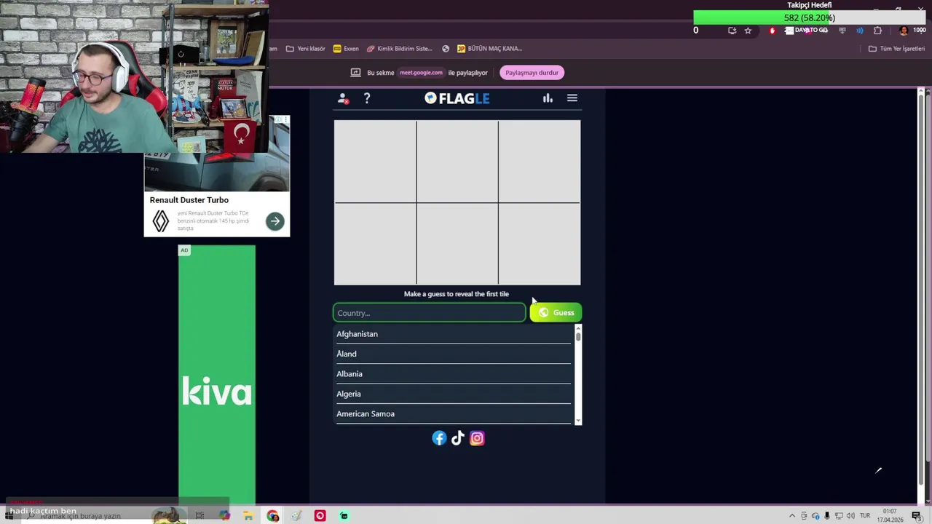The height and width of the screenshot is (524, 932).
Task: Click the FLAGLE logo title
Action: coord(457,98)
